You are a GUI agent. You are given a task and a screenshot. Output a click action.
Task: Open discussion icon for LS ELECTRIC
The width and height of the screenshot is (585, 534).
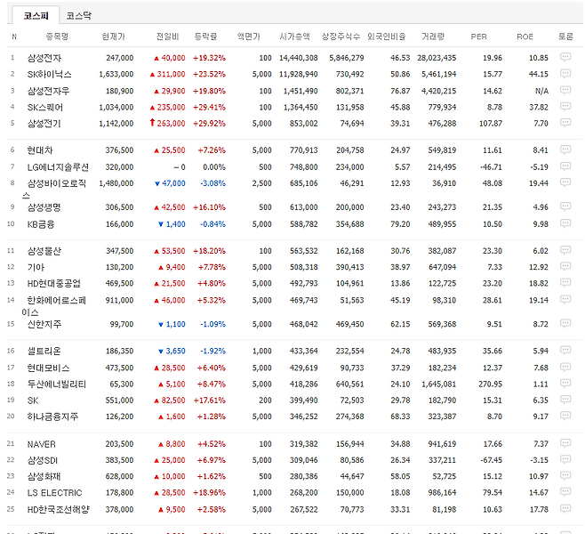tap(565, 492)
